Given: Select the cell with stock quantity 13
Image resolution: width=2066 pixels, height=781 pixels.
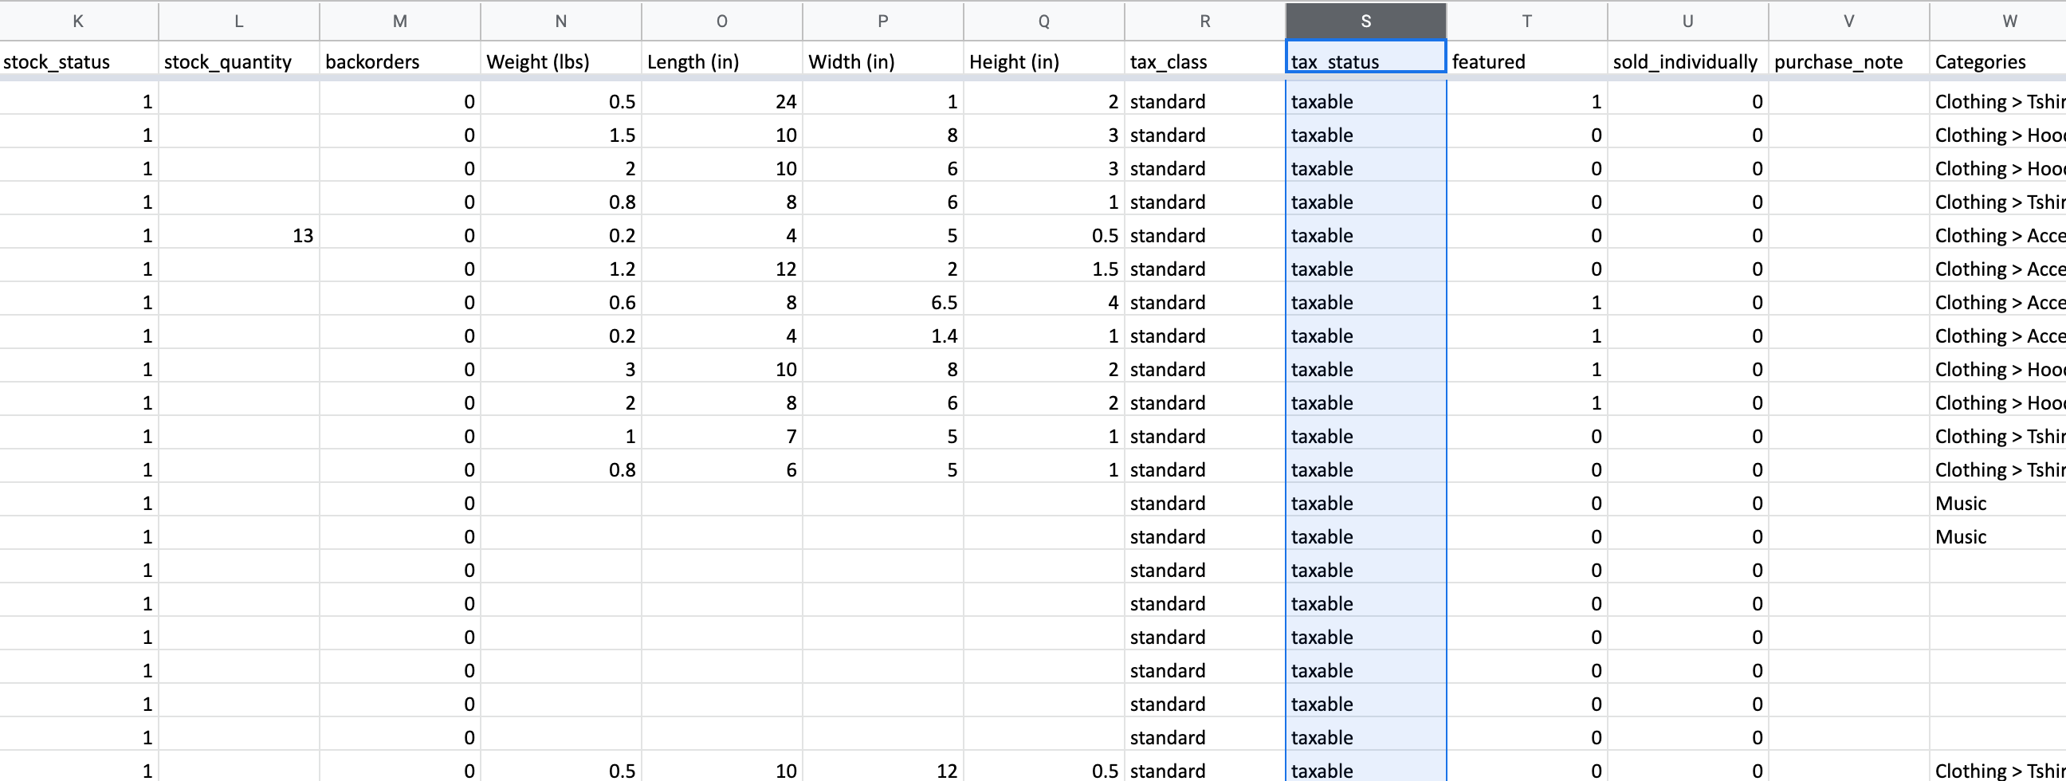Looking at the screenshot, I should tap(239, 236).
